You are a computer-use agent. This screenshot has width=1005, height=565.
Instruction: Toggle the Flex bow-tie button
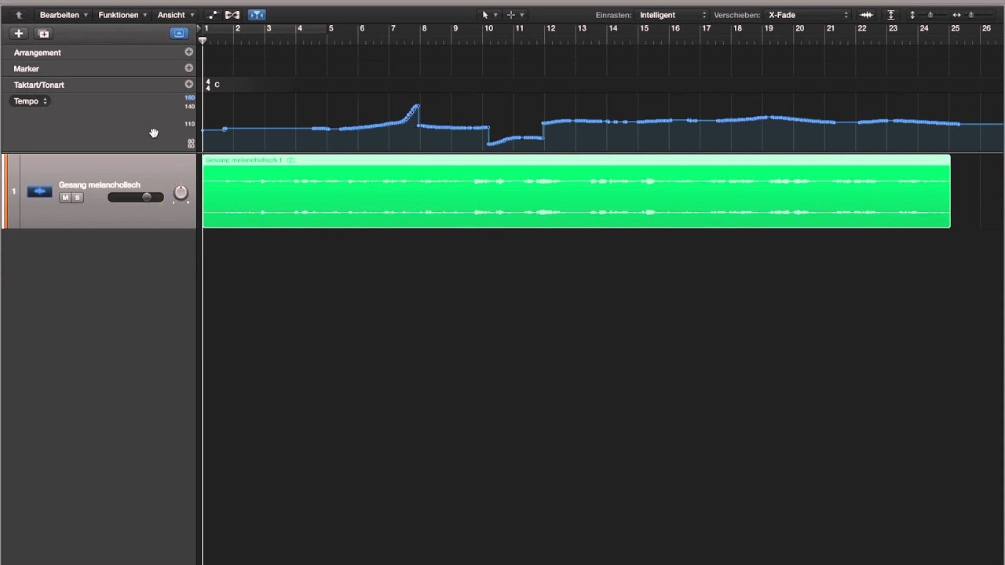232,15
